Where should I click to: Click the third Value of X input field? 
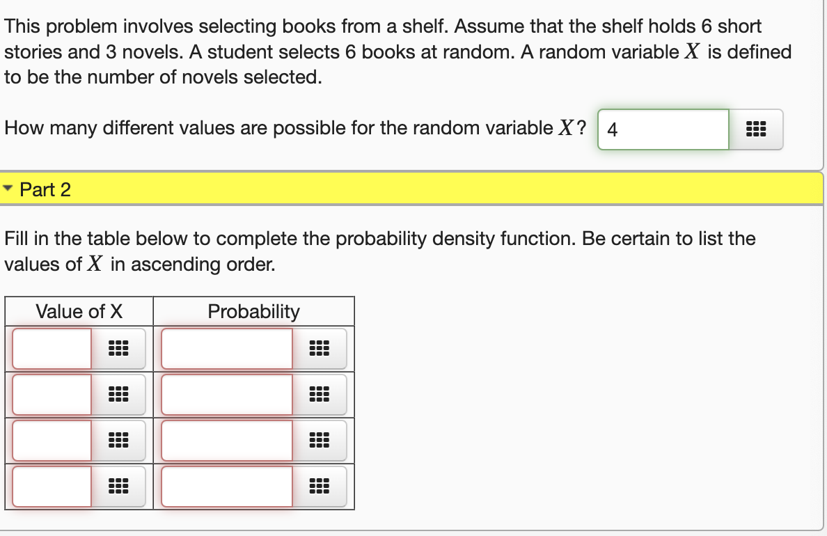coord(50,441)
